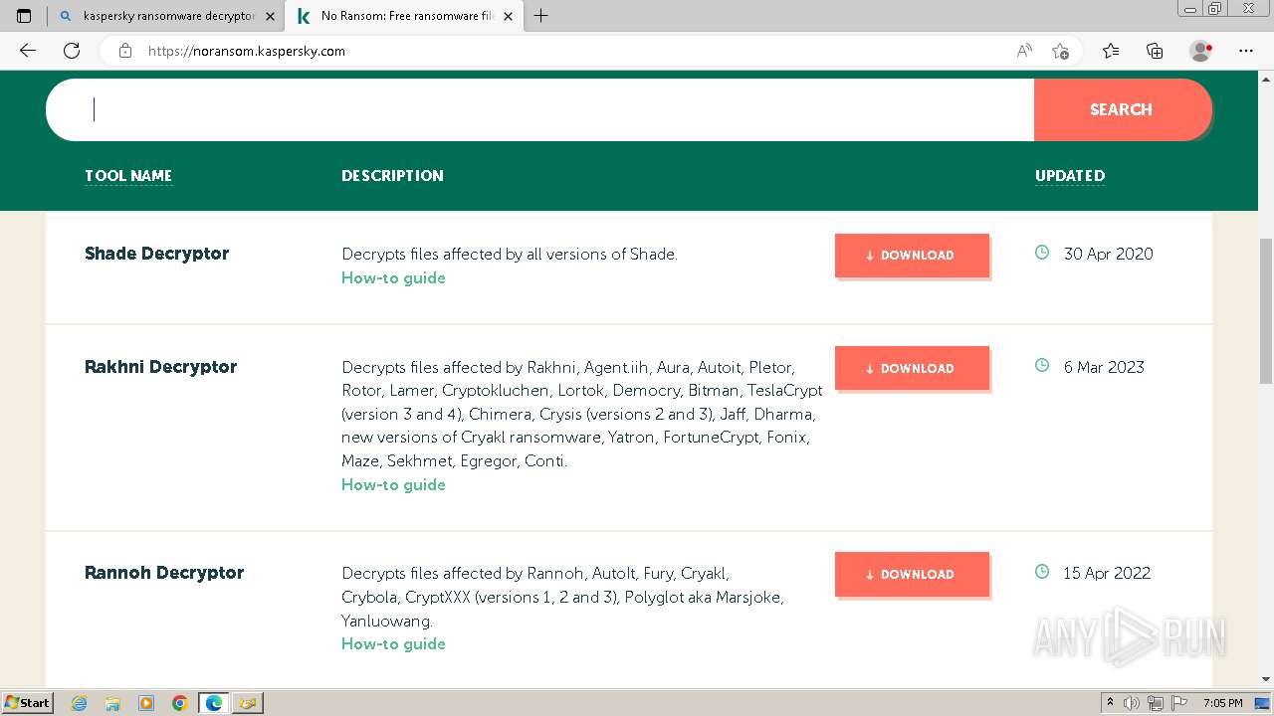The image size is (1274, 716).
Task: Click the DESCRIPTION column header
Action: 392,176
